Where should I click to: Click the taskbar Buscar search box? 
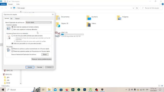(23, 90)
